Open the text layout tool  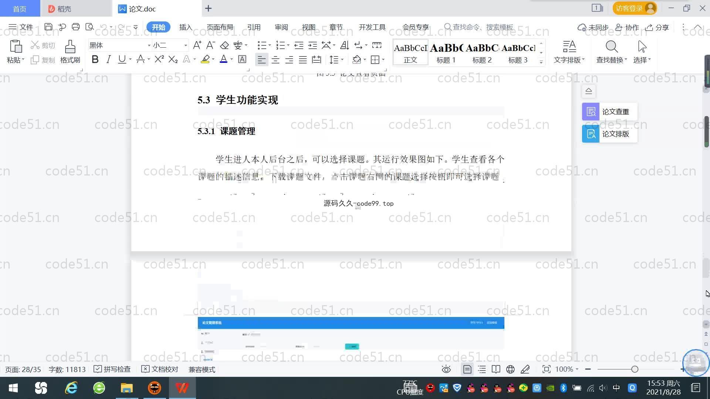569,51
